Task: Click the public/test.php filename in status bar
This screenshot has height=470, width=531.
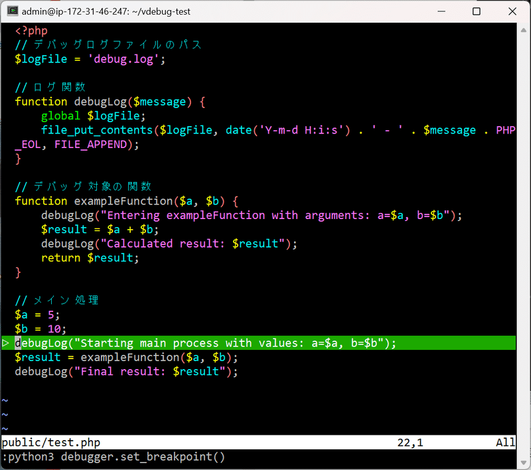Action: 50,441
